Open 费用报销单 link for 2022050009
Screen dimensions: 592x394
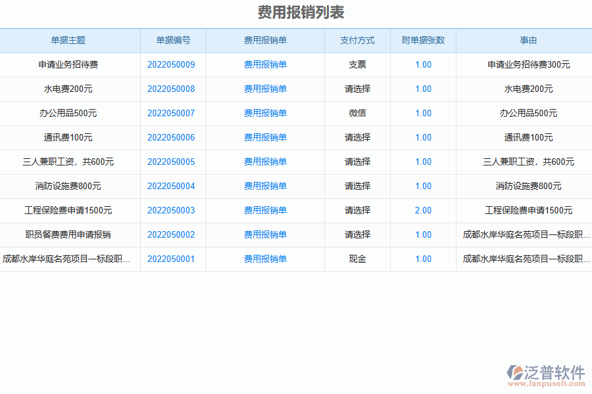coord(265,64)
